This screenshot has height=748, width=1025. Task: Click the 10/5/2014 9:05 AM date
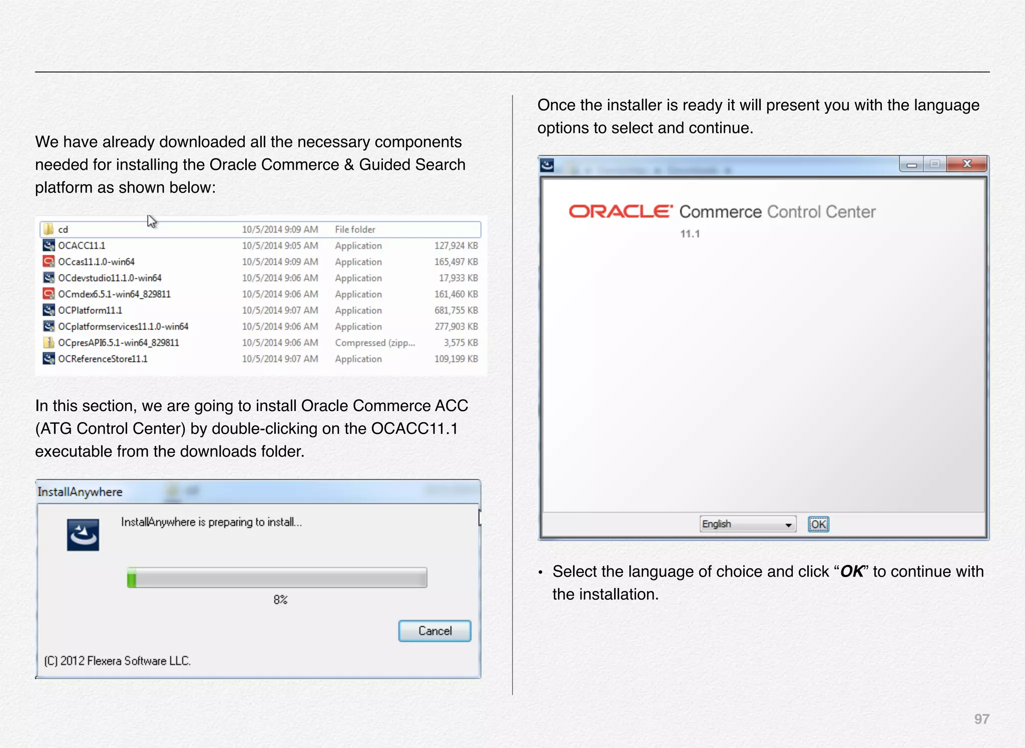tap(280, 245)
